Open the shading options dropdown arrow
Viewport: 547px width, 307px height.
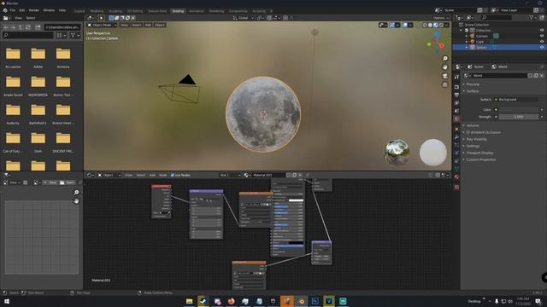click(446, 25)
